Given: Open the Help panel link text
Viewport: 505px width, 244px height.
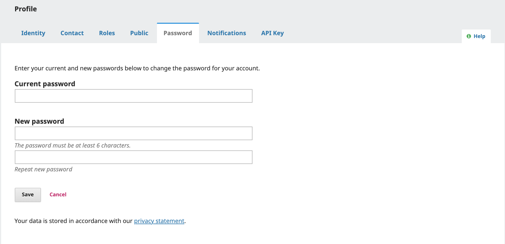Looking at the screenshot, I should [479, 36].
